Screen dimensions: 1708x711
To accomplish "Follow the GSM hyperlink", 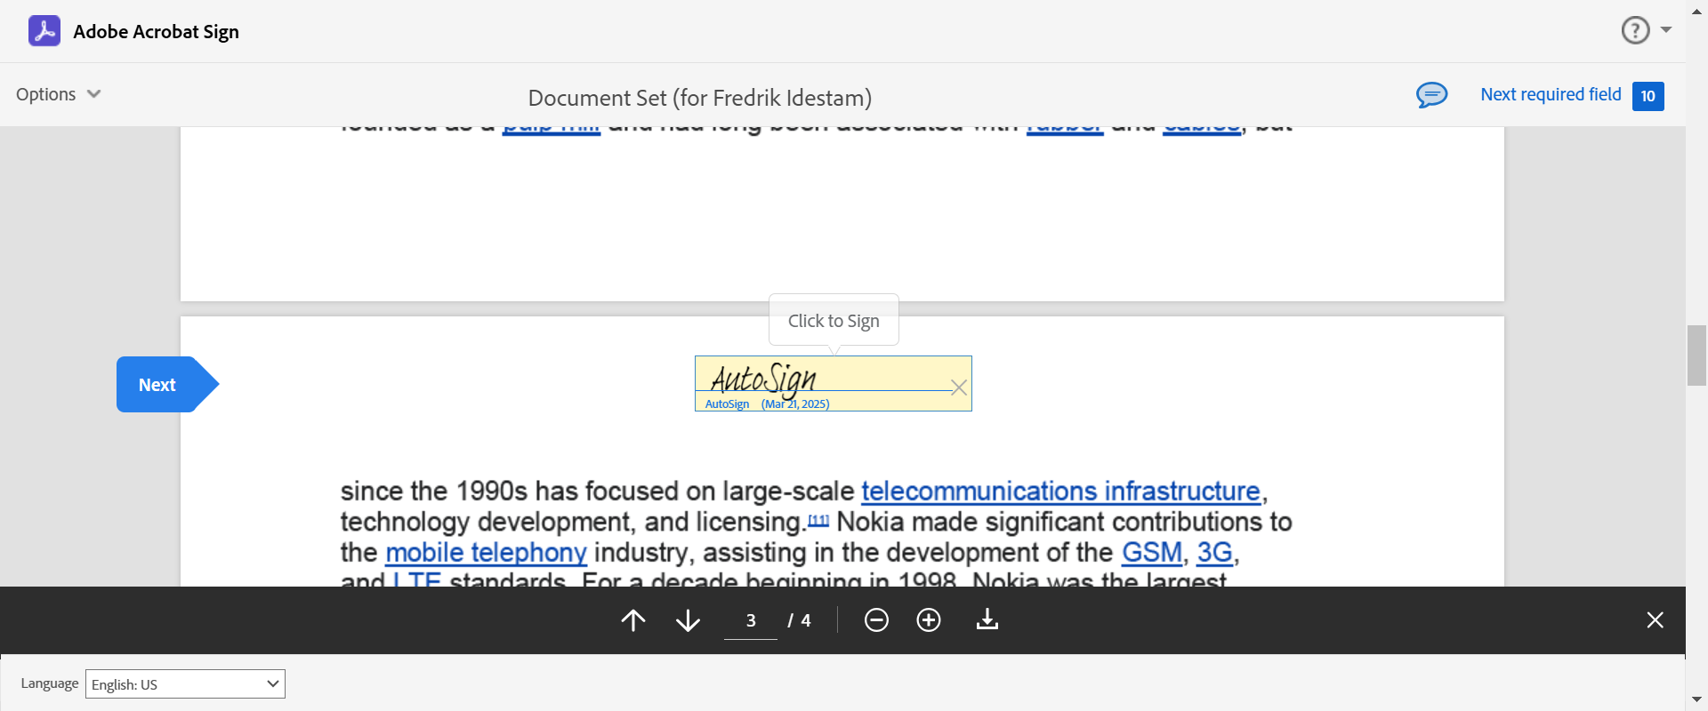I will pos(1151,552).
